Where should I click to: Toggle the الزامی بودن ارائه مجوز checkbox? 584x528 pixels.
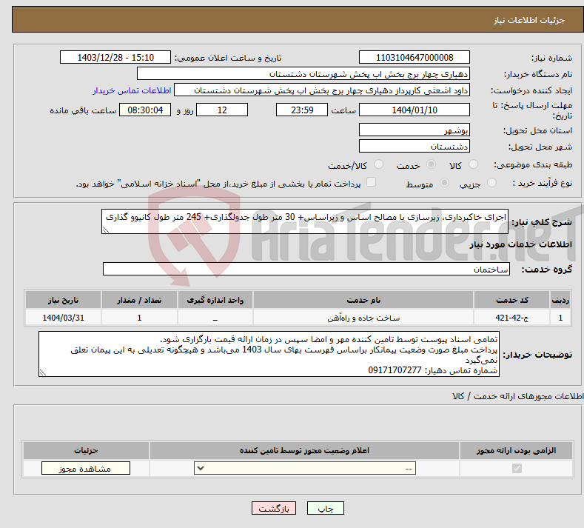[x=517, y=468]
